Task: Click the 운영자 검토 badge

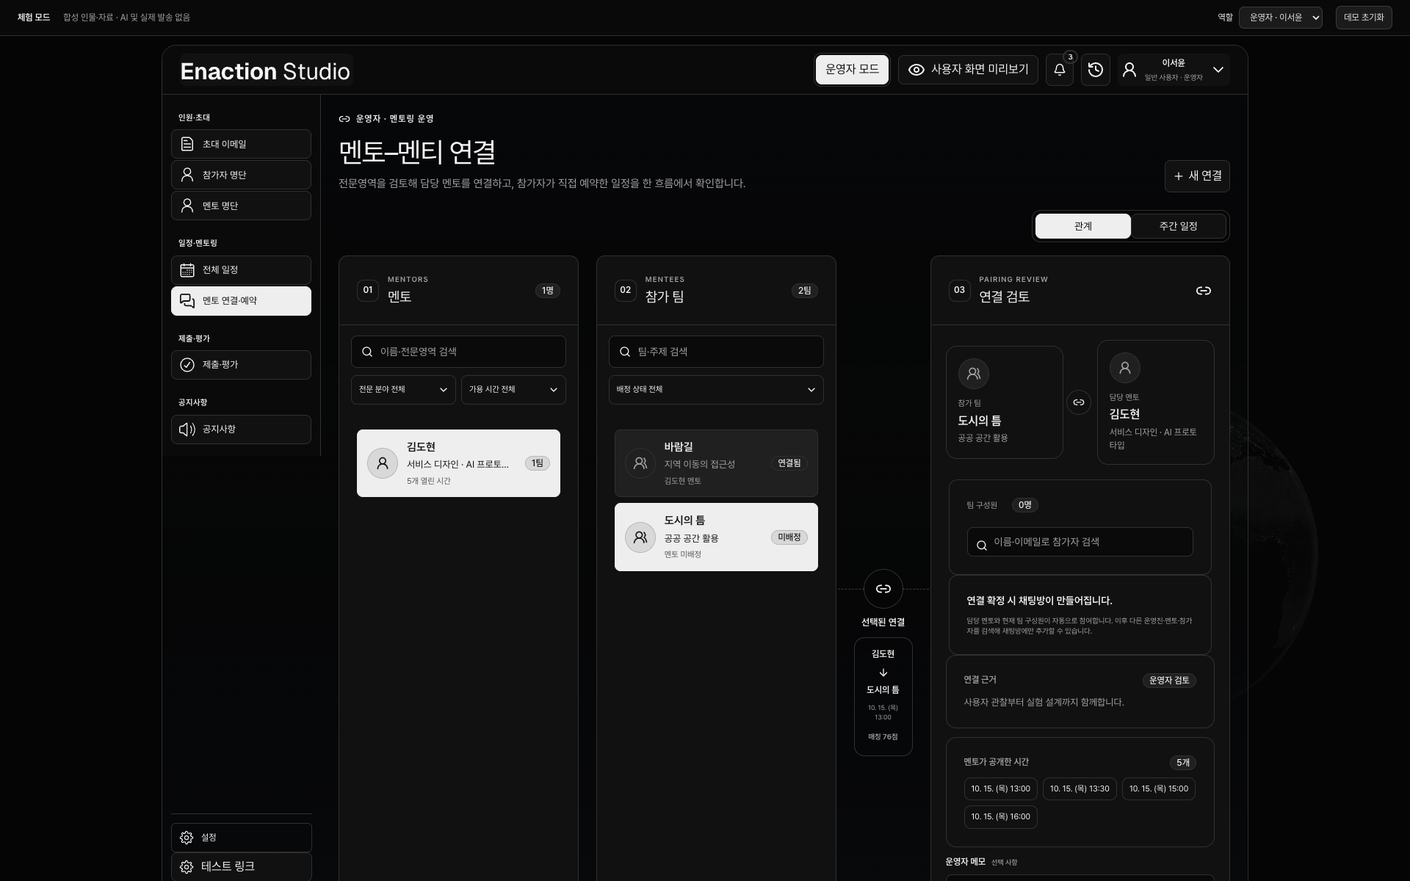Action: [1169, 681]
